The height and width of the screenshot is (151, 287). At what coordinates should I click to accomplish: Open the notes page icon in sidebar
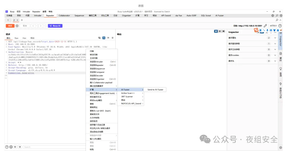(281, 54)
